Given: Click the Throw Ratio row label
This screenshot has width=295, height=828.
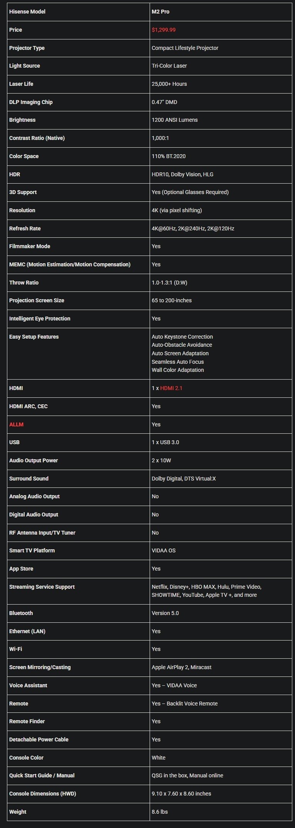Looking at the screenshot, I should [x=24, y=283].
